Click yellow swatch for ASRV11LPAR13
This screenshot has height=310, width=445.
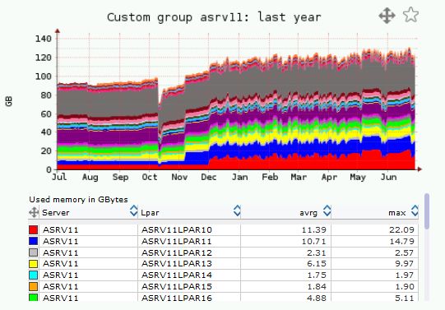pyautogui.click(x=34, y=264)
